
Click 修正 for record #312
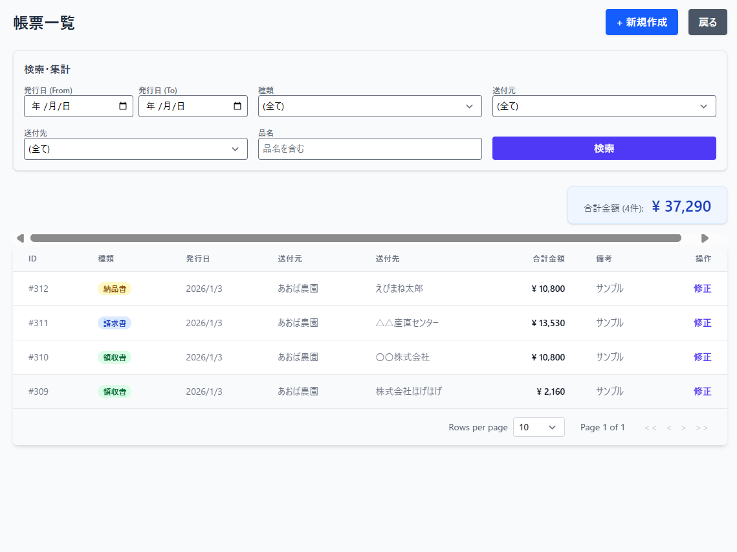pyautogui.click(x=702, y=289)
